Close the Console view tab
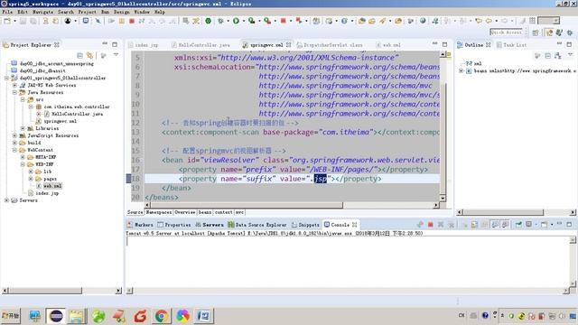Screen dimensions: 578x325 [355, 225]
